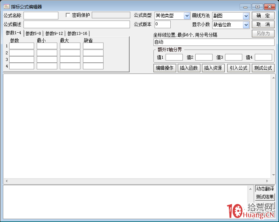Click 最大 field in row 3
Image resolution: width=279 pixels, height=222 pixels.
click(x=70, y=59)
